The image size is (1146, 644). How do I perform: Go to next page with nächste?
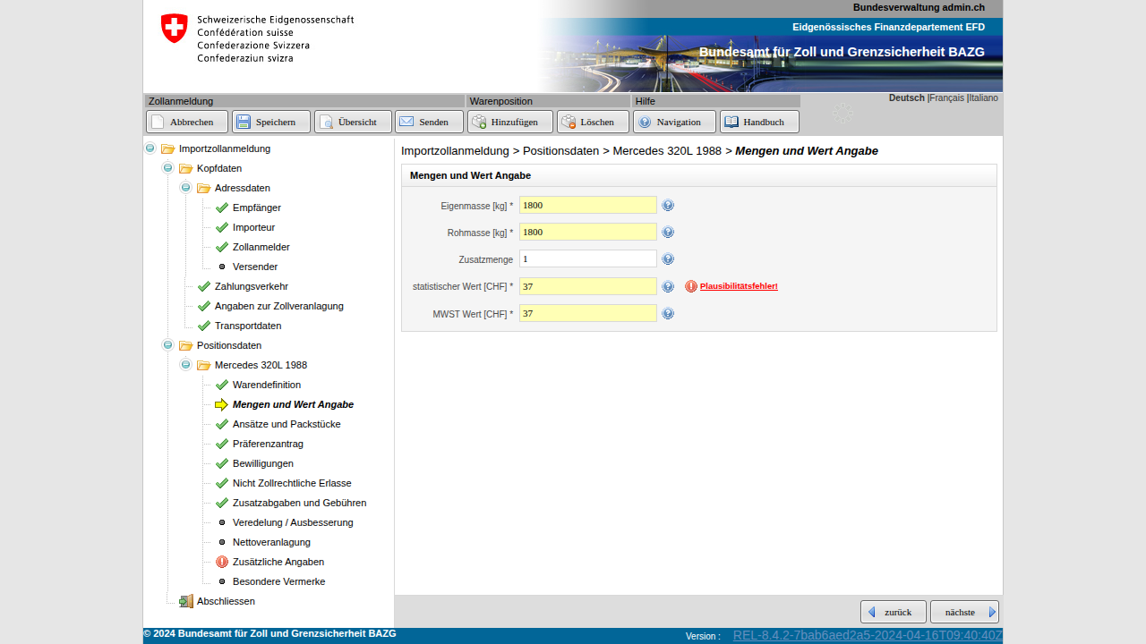[x=964, y=612]
